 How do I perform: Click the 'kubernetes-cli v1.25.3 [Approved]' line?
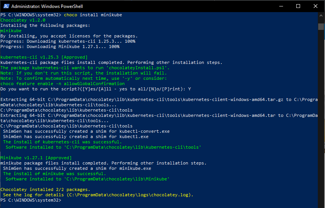[44, 57]
